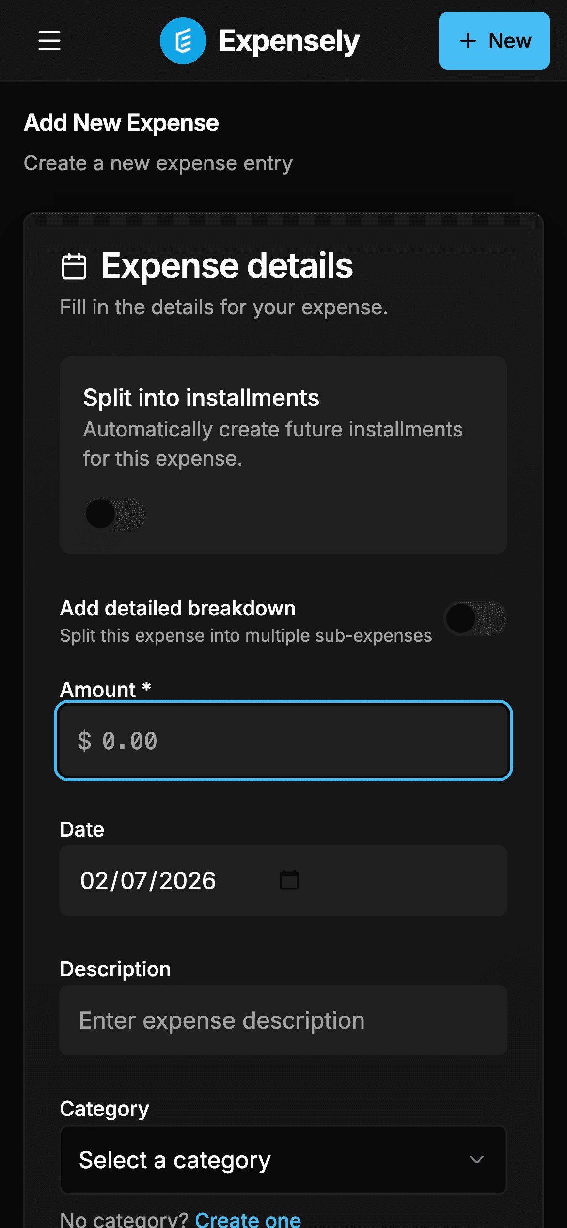Open the date picker calendar icon
Viewport: 567px width, 1228px height.
[289, 880]
